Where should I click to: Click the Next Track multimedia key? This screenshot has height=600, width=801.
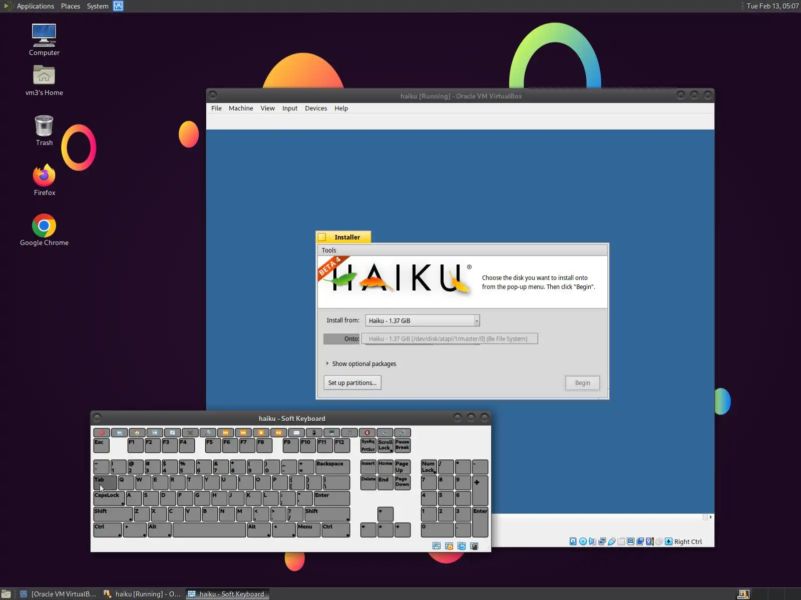[226, 432]
